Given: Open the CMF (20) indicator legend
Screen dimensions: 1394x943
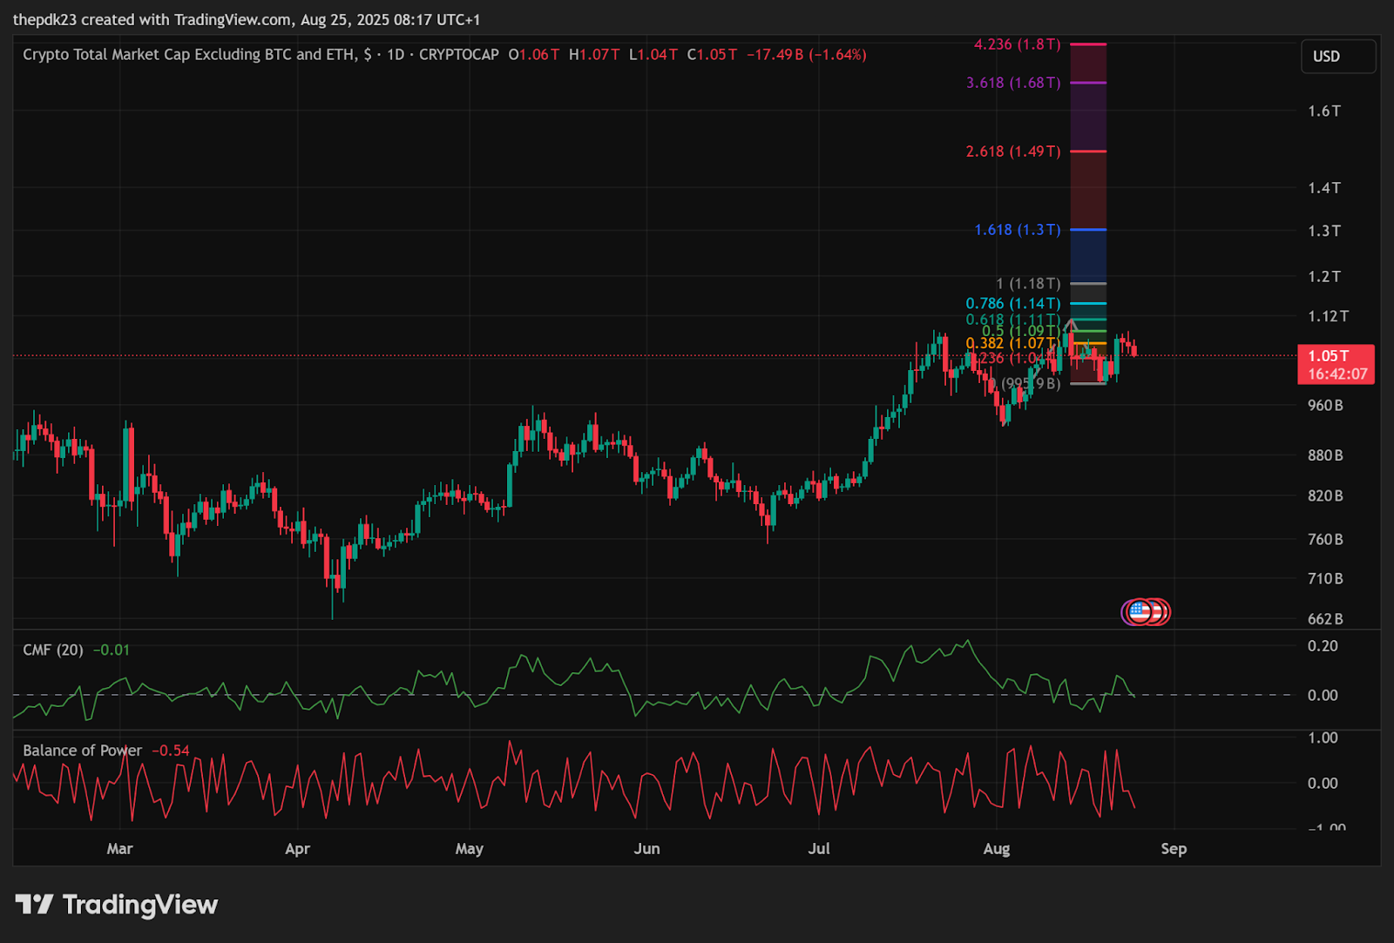Looking at the screenshot, I should (x=53, y=650).
